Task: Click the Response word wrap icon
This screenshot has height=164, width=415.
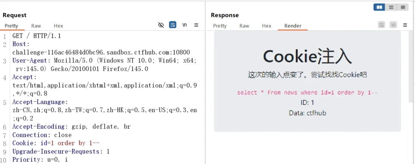Action: tap(381, 25)
